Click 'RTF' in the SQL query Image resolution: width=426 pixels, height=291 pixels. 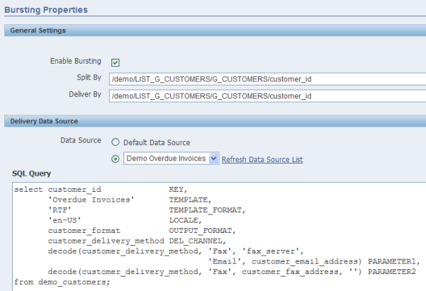coord(60,210)
